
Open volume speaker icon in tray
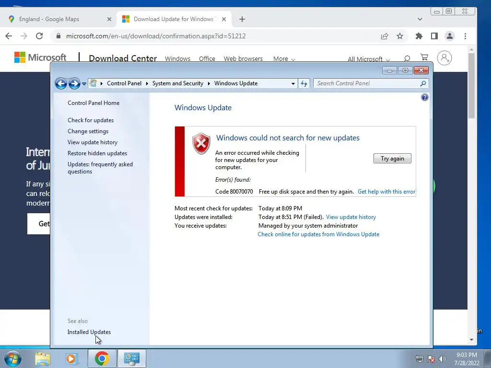(x=443, y=359)
